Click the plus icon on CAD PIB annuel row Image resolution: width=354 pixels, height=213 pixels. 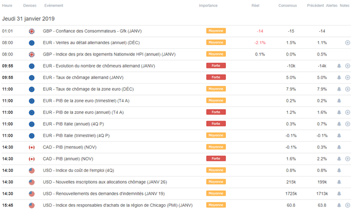pyautogui.click(x=347, y=158)
